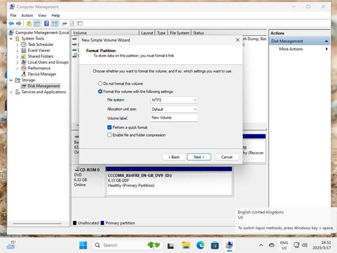Click the Computer Management (Local) root icon
Viewport: 337px width, 253px height.
click(x=11, y=32)
